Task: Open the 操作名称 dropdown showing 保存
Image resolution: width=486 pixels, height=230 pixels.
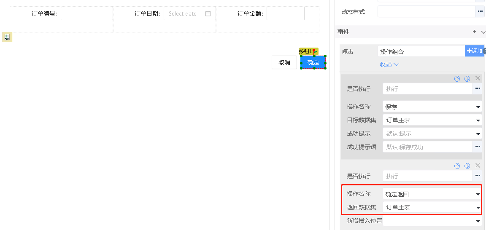Action: click(x=432, y=107)
